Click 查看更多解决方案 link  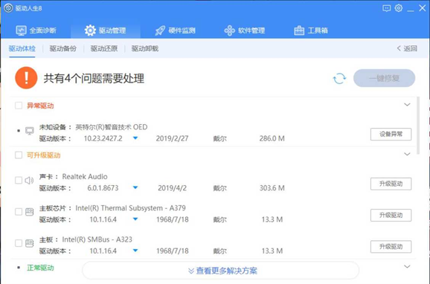click(222, 271)
